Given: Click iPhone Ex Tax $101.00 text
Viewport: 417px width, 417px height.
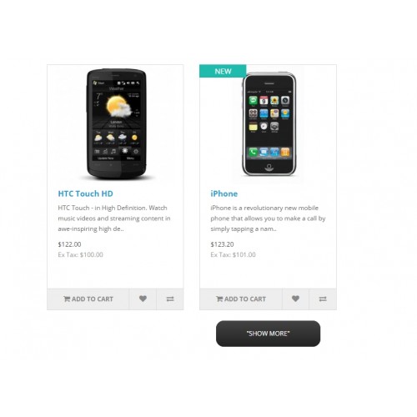Looking at the screenshot, I should pos(233,254).
